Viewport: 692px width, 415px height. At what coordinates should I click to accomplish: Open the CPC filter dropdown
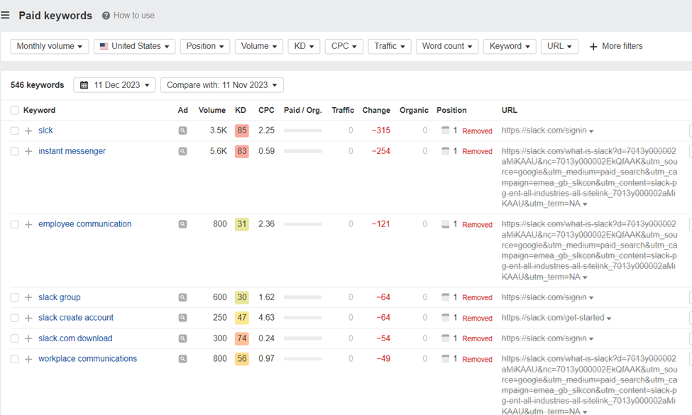(344, 46)
